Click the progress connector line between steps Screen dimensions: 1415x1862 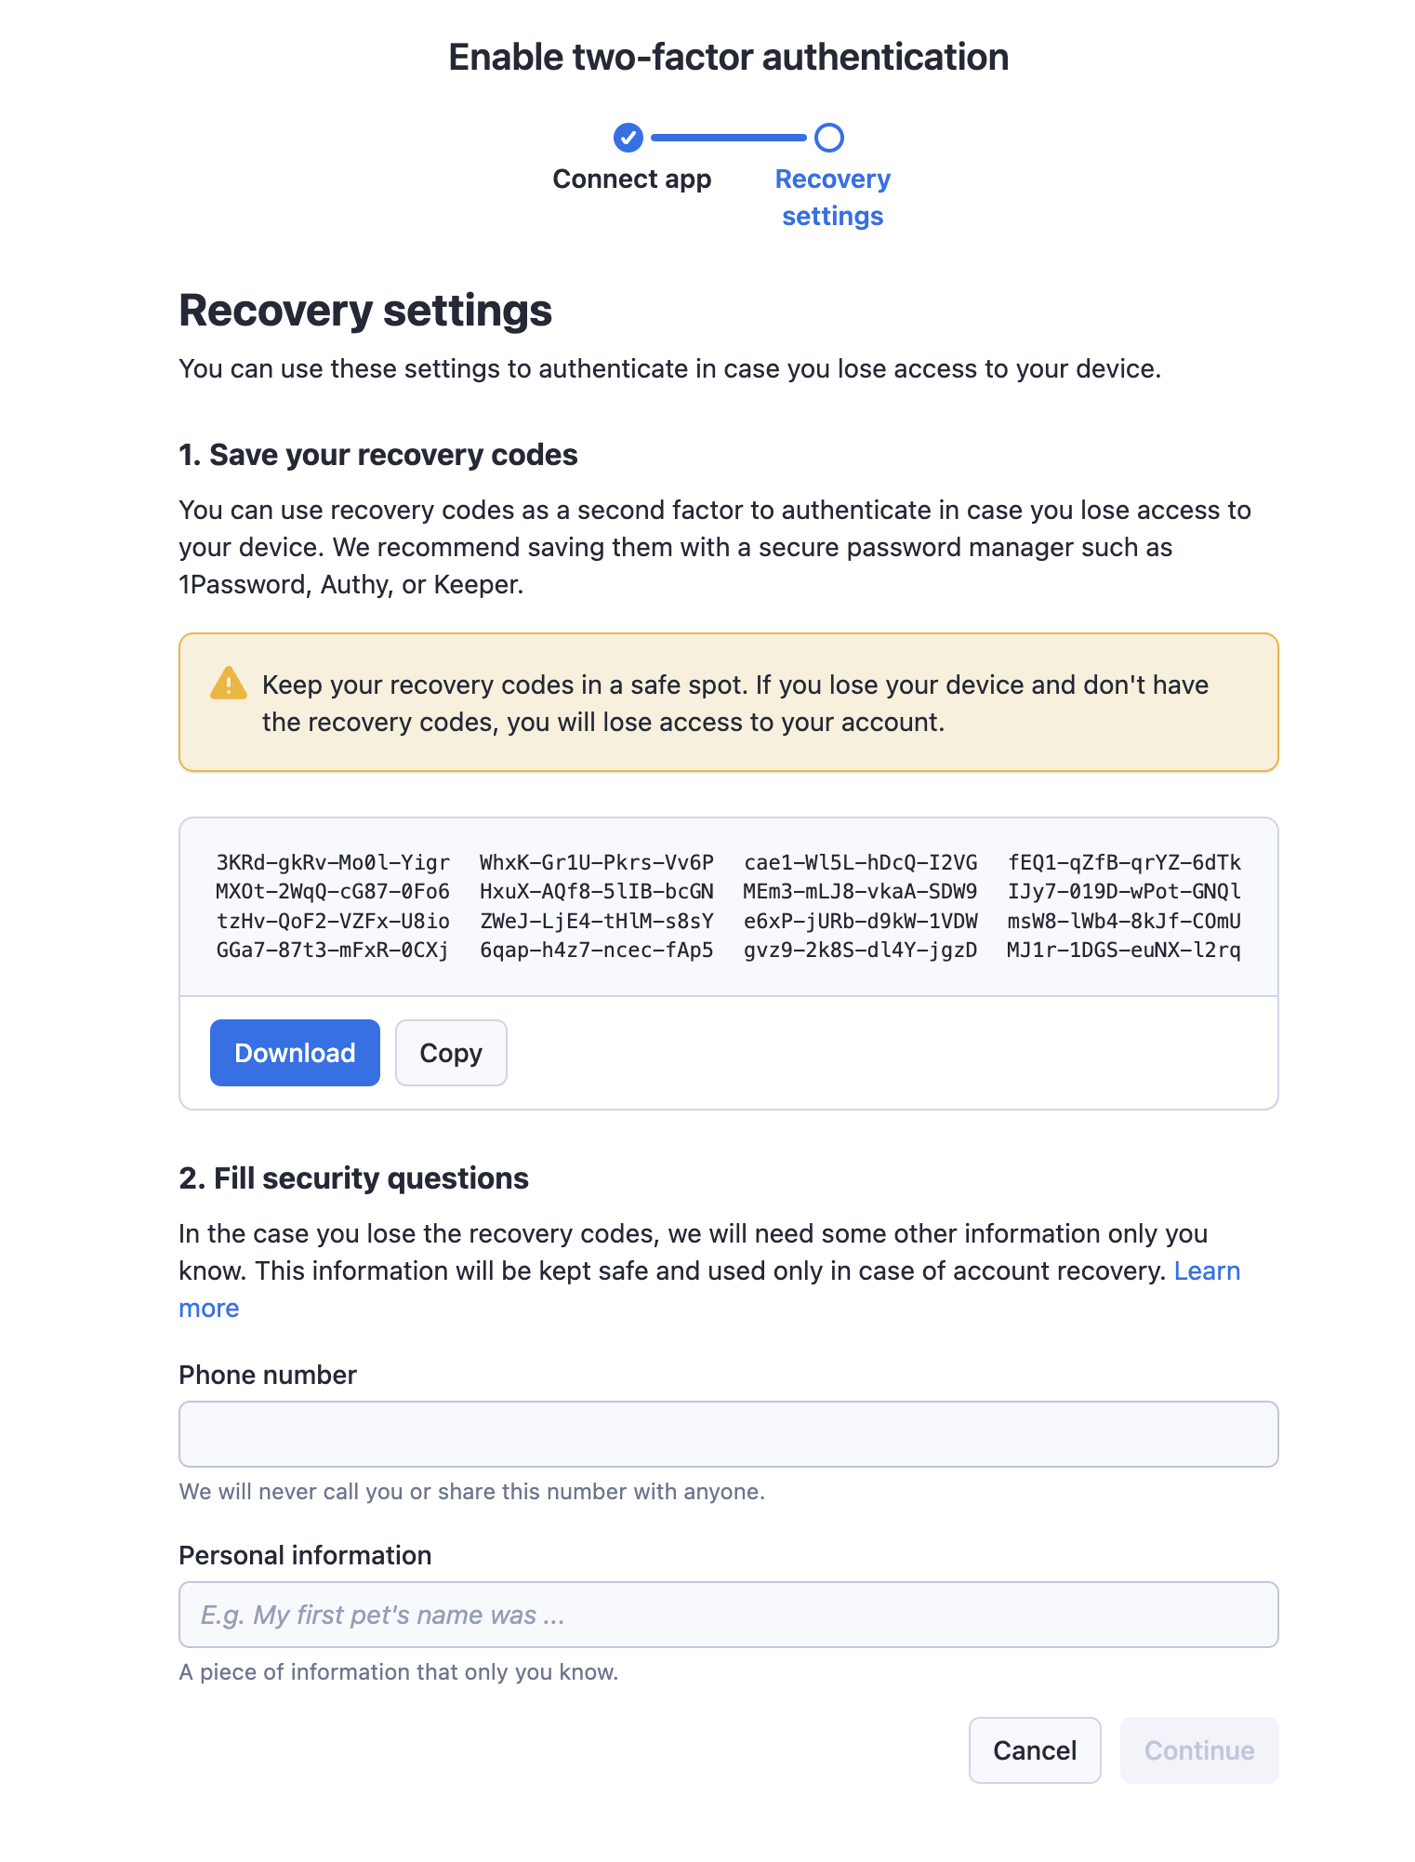point(730,138)
